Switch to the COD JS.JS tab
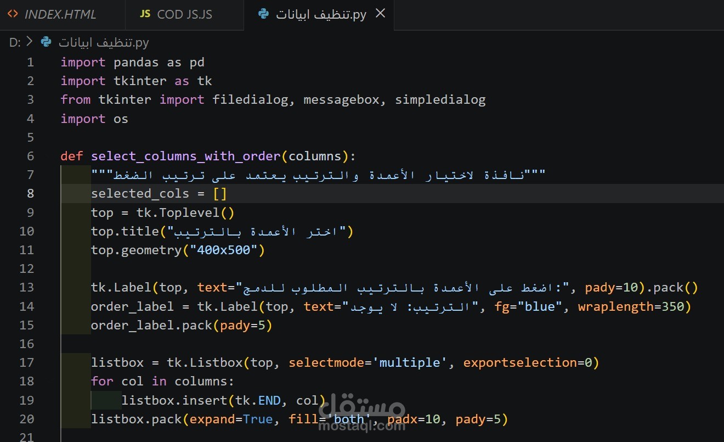Image resolution: width=724 pixels, height=442 pixels. [184, 15]
